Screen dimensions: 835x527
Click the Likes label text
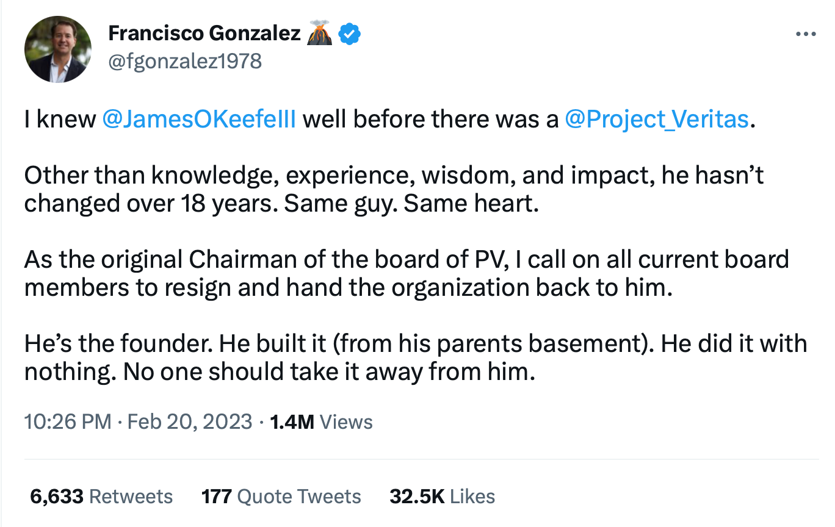(472, 497)
